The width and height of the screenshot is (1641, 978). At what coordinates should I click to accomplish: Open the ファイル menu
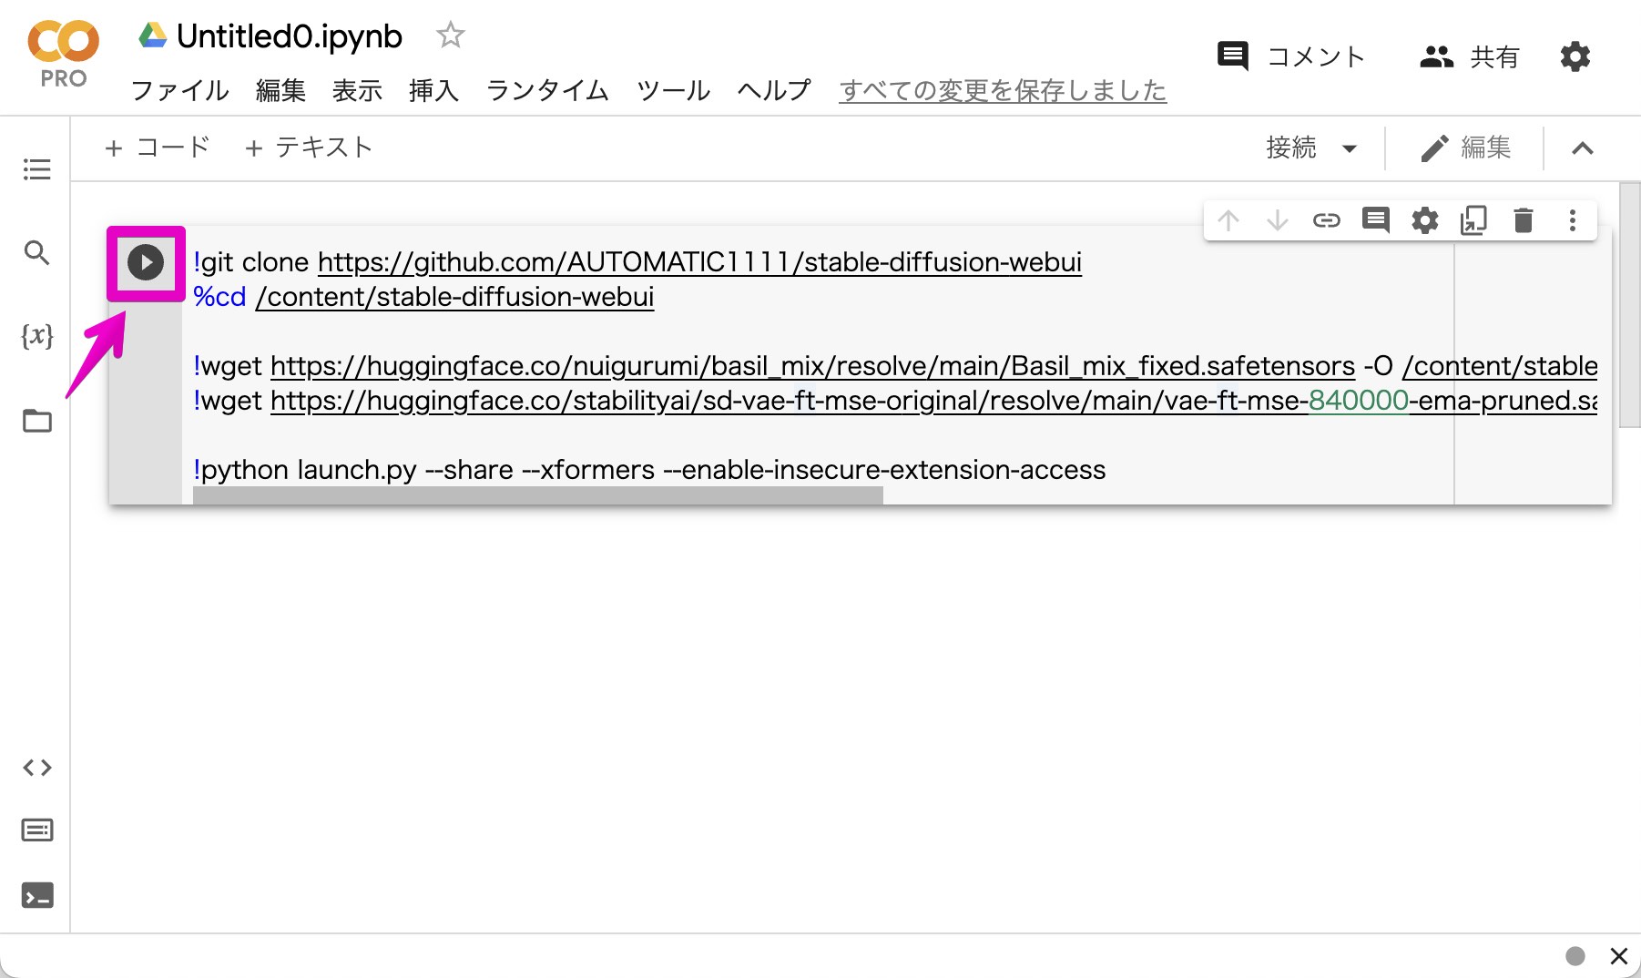tap(179, 90)
